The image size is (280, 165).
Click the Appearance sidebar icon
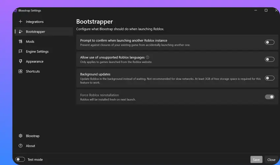coord(20,61)
